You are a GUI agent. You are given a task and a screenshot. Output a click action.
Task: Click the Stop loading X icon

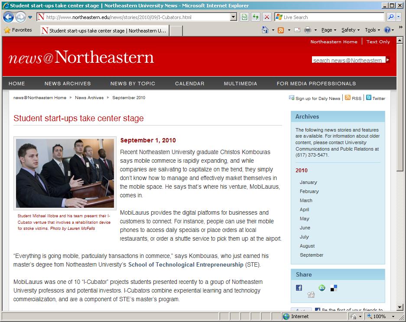coord(267,17)
